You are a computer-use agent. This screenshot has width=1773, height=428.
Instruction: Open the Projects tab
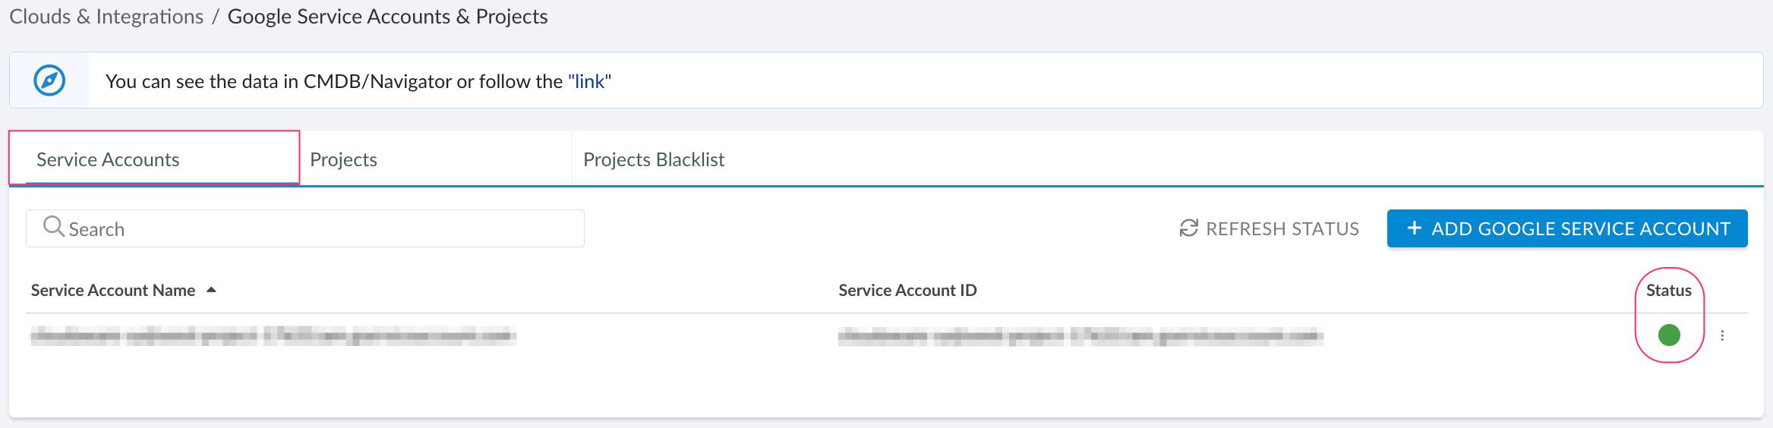point(343,159)
